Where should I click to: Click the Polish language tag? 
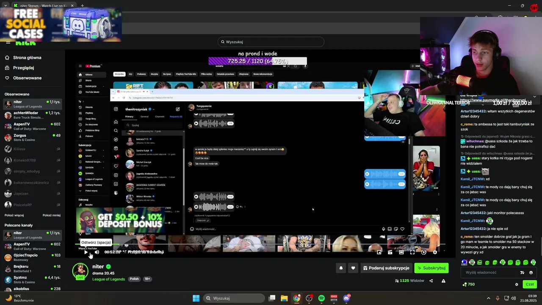coord(134,279)
